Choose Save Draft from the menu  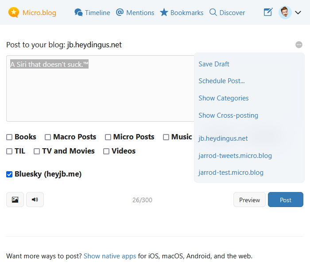click(x=214, y=64)
